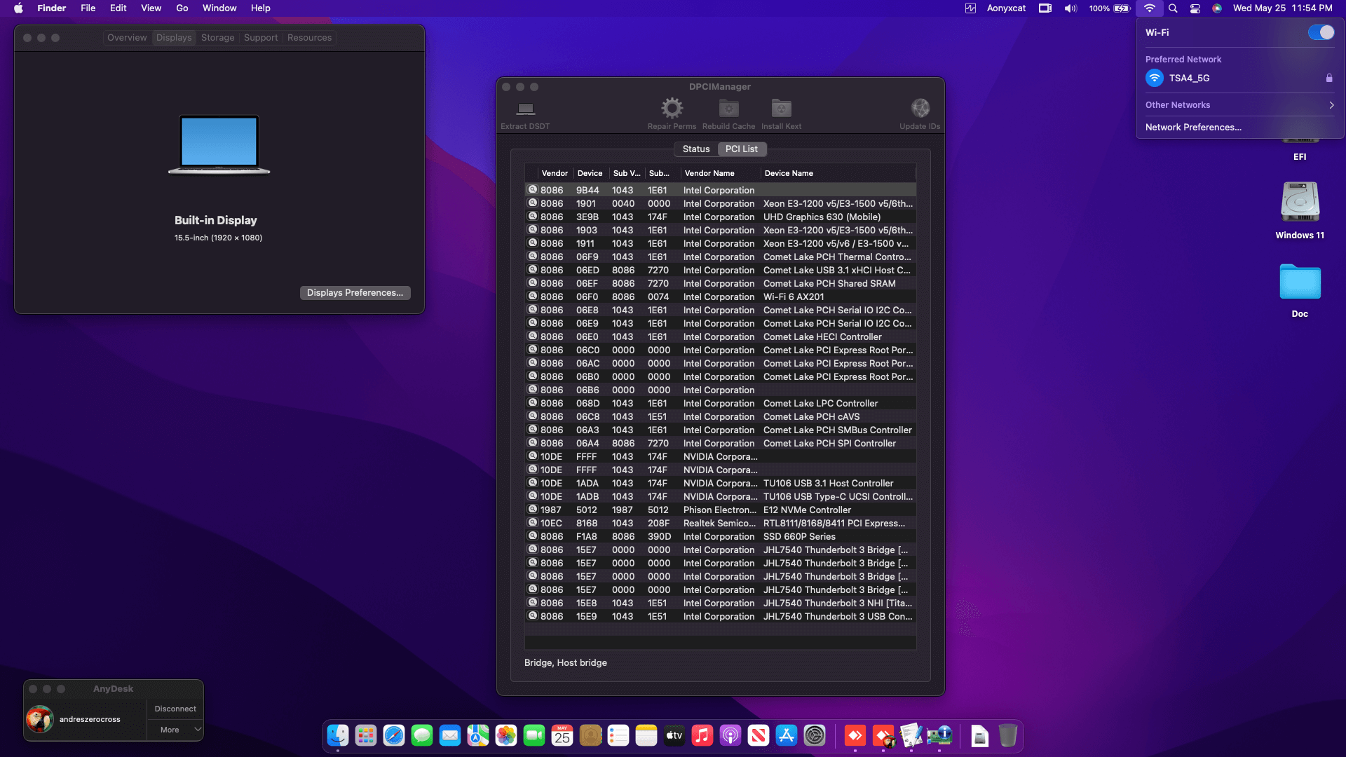The height and width of the screenshot is (757, 1346).
Task: Expand Other Networks list
Action: point(1239,105)
